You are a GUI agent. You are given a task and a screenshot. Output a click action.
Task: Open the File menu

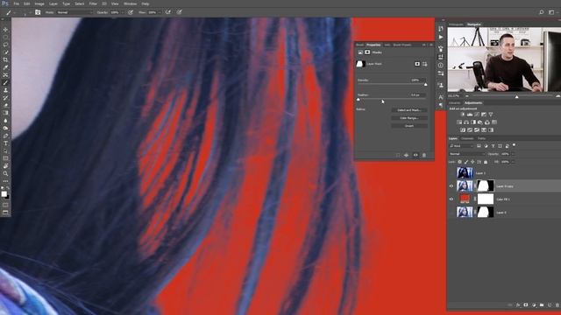(x=16, y=3)
